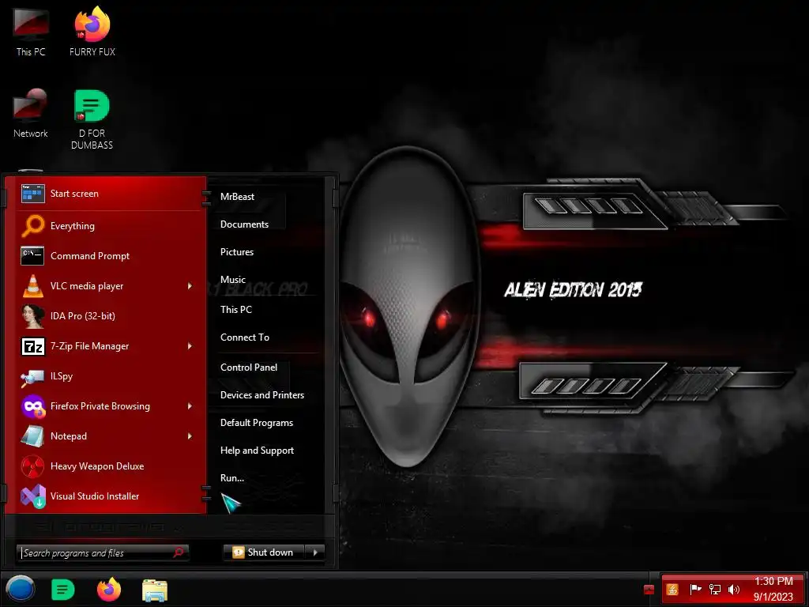The width and height of the screenshot is (809, 607).
Task: Click the Start screen tile icon
Action: coord(33,194)
